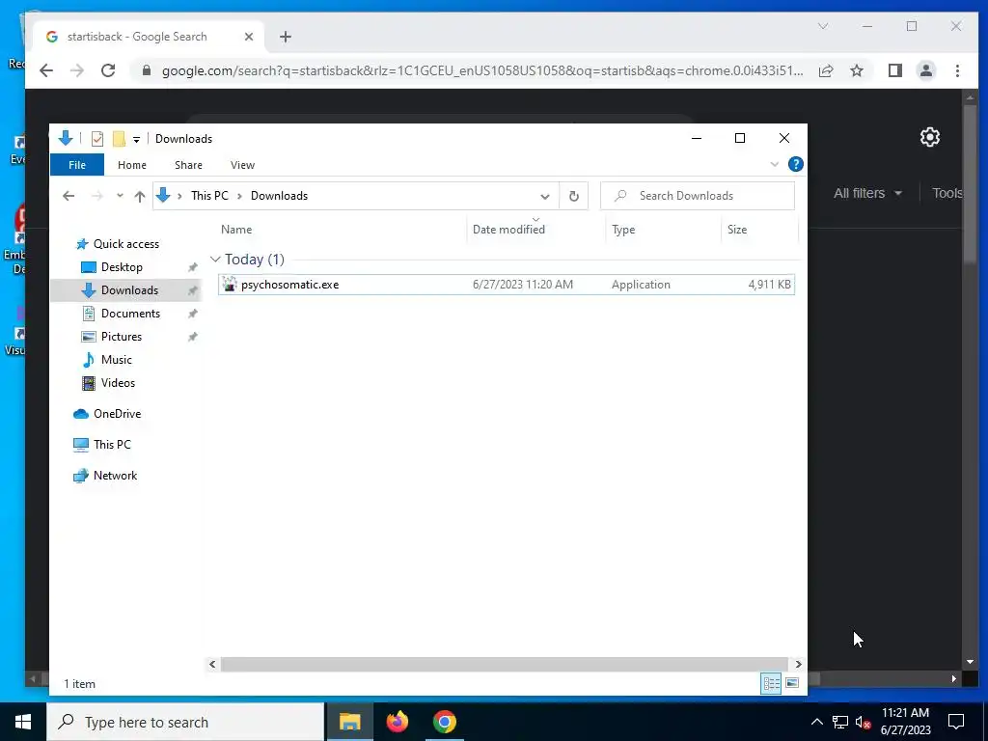The height and width of the screenshot is (741, 988).
Task: Click breadcrumb arrow after This PC
Action: pyautogui.click(x=239, y=196)
